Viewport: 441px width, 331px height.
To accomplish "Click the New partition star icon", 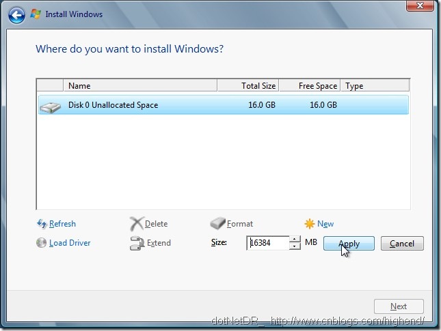I will (309, 224).
